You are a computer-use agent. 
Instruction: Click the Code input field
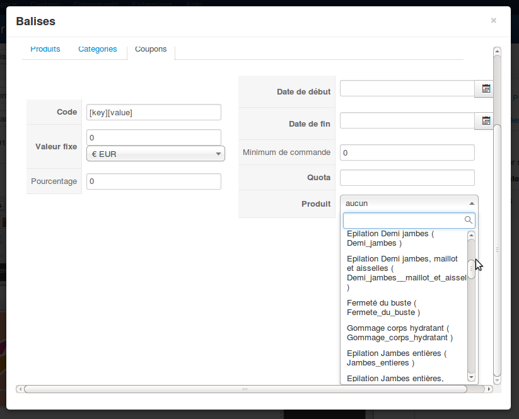click(154, 112)
